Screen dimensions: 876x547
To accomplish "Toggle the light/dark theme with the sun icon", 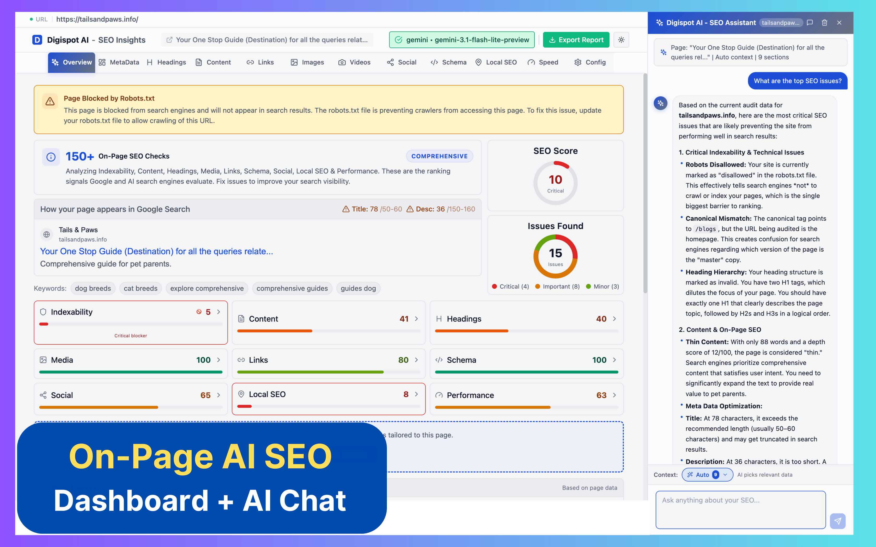I will (621, 40).
